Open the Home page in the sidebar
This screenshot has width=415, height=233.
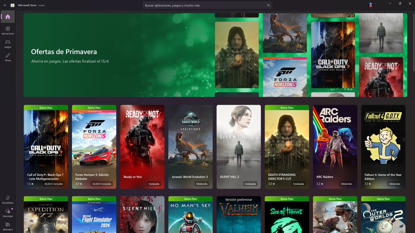click(x=8, y=17)
